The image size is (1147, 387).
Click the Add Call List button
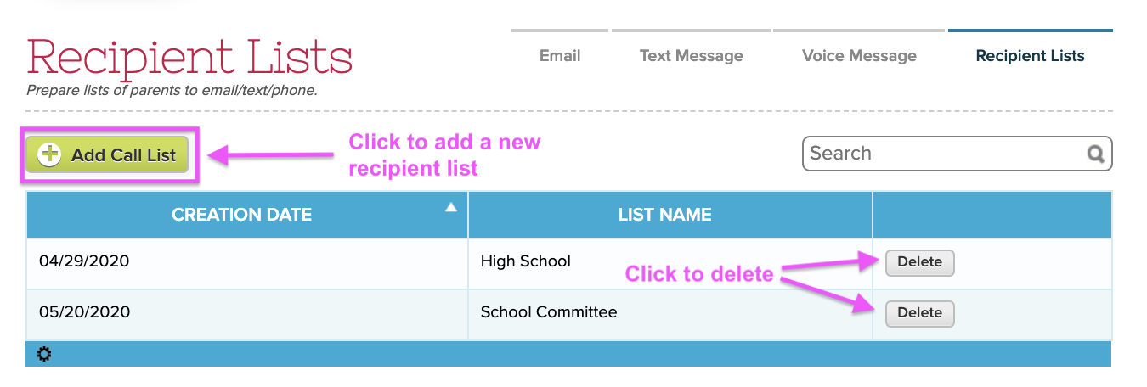pos(107,154)
